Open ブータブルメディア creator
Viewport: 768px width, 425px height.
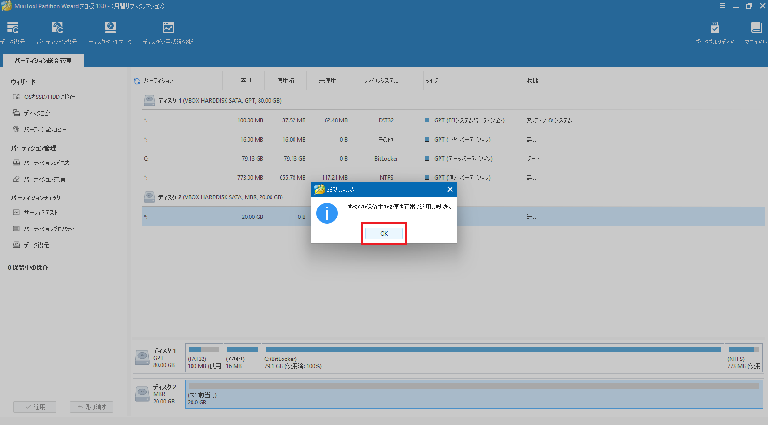pyautogui.click(x=714, y=33)
